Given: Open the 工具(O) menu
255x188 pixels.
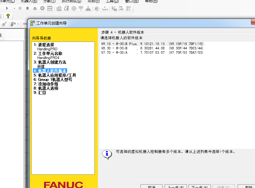Looking at the screenshot, I should point(112,1).
